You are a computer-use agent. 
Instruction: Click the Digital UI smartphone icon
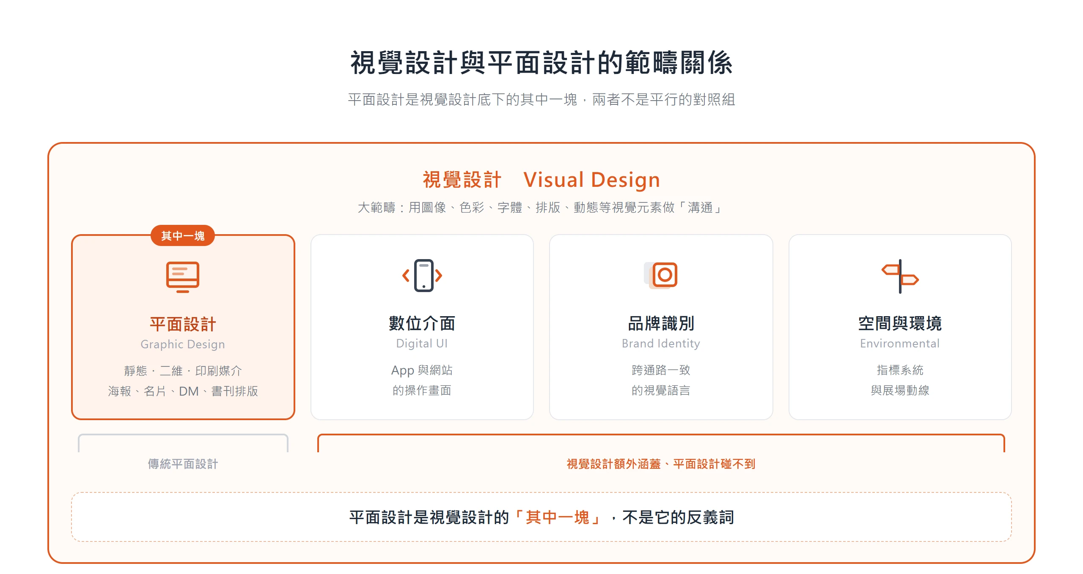[422, 276]
